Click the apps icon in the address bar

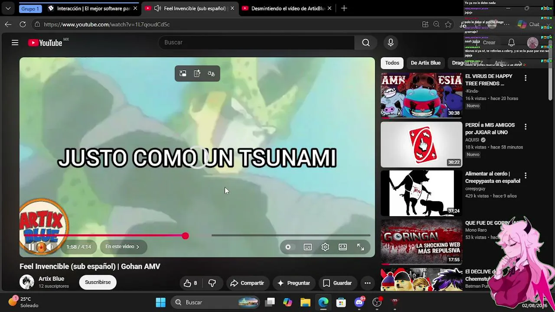425,24
